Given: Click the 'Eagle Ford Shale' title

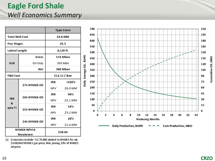Looking at the screenshot, I should [36, 6].
